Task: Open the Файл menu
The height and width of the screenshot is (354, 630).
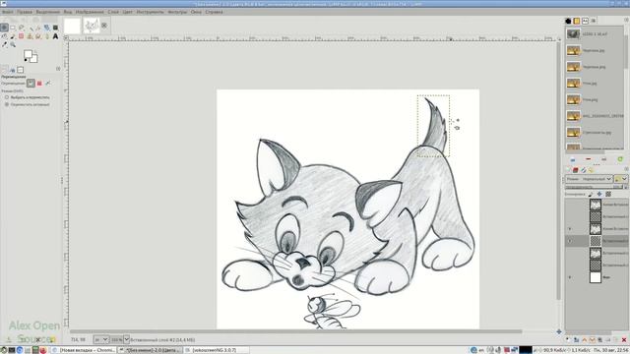Action: click(x=7, y=12)
